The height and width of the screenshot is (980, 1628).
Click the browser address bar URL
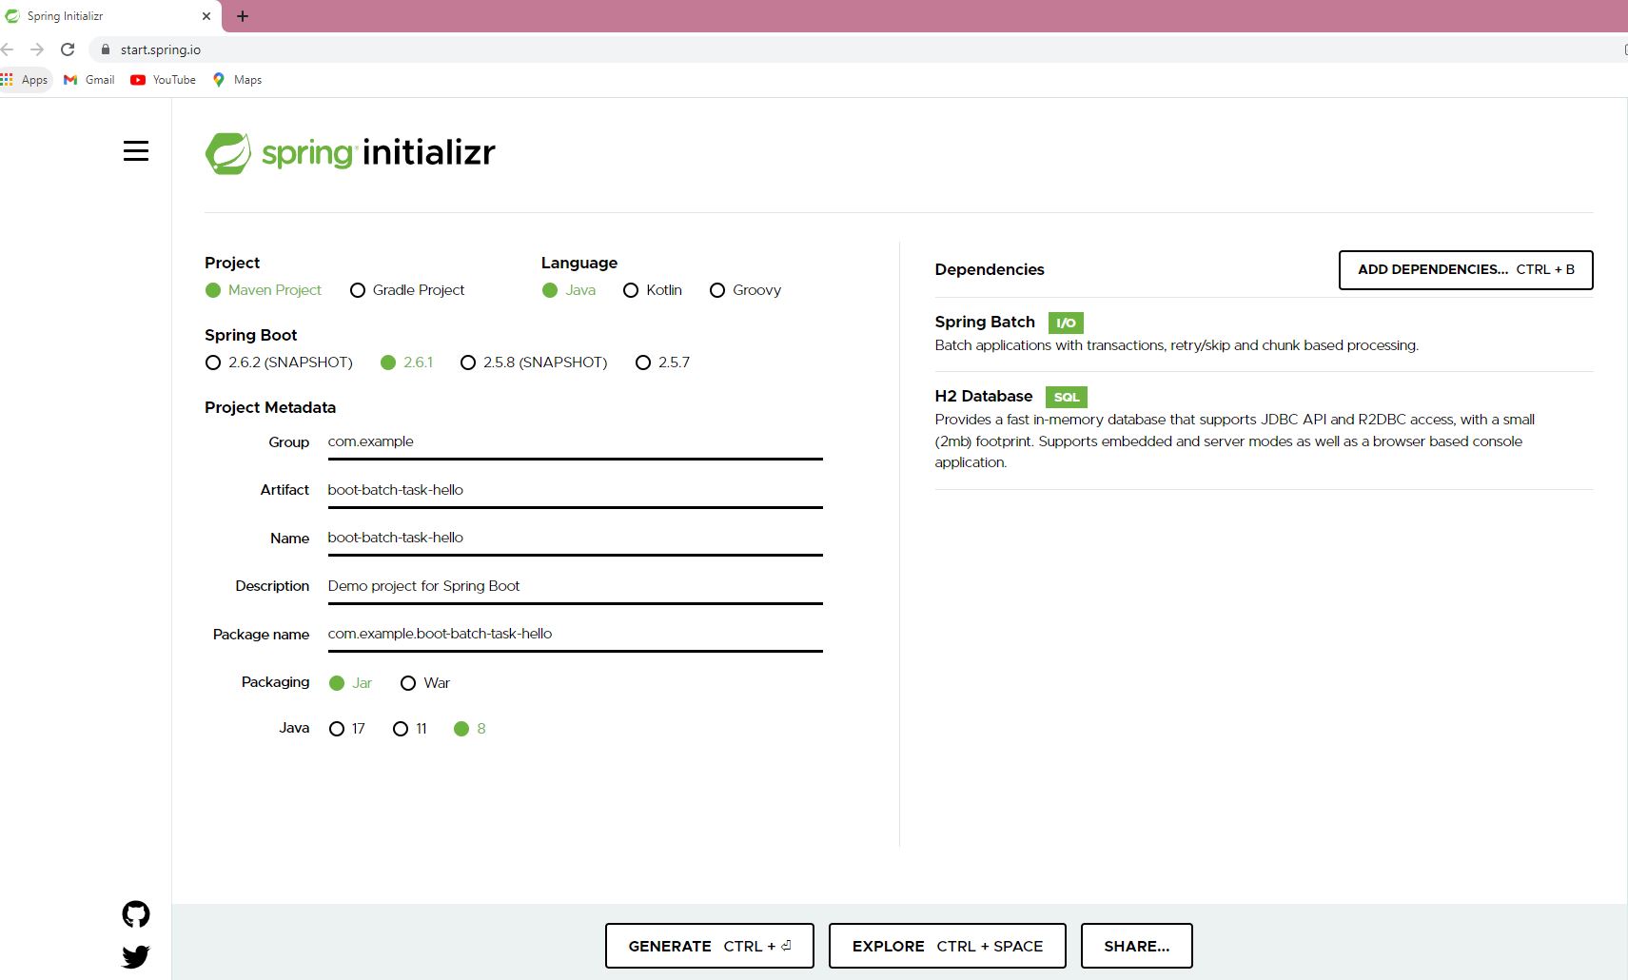(161, 49)
